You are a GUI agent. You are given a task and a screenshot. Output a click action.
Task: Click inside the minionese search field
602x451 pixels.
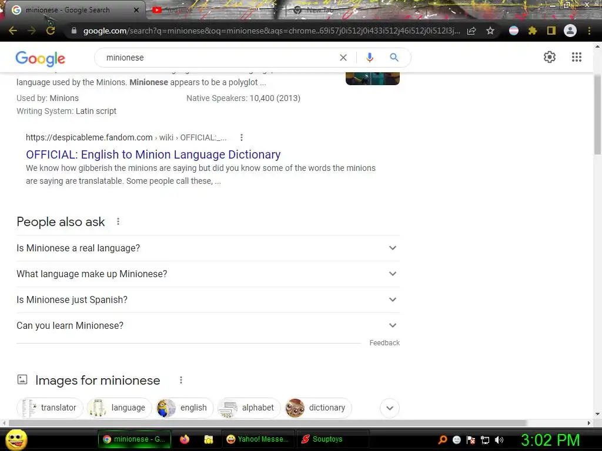pos(219,58)
